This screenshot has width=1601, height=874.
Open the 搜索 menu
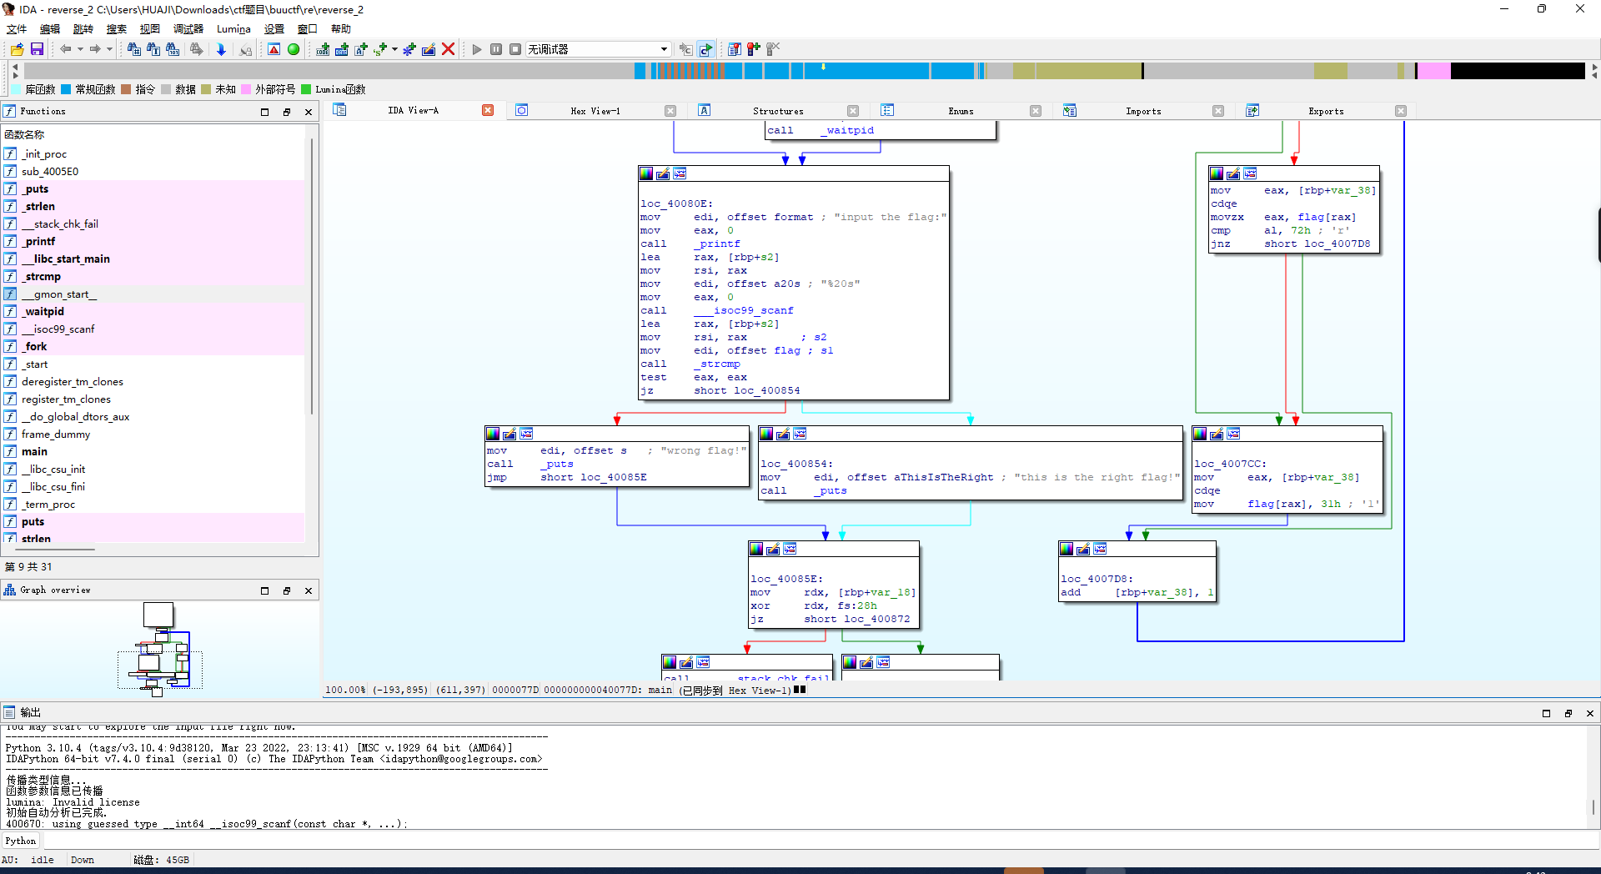pos(117,28)
